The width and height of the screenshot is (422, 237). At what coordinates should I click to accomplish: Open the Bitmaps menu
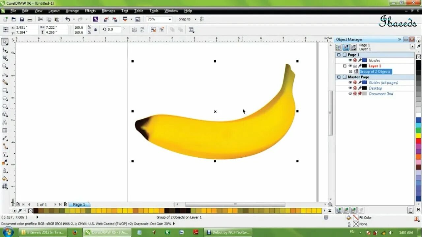pos(108,11)
